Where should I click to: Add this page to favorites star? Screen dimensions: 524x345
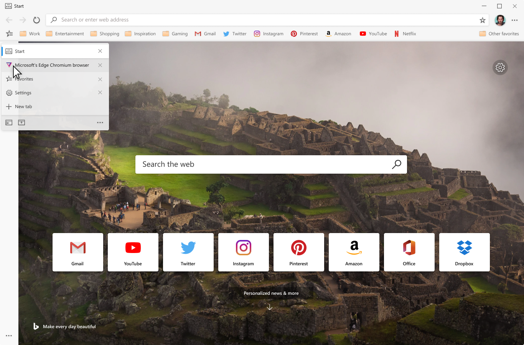pos(483,20)
